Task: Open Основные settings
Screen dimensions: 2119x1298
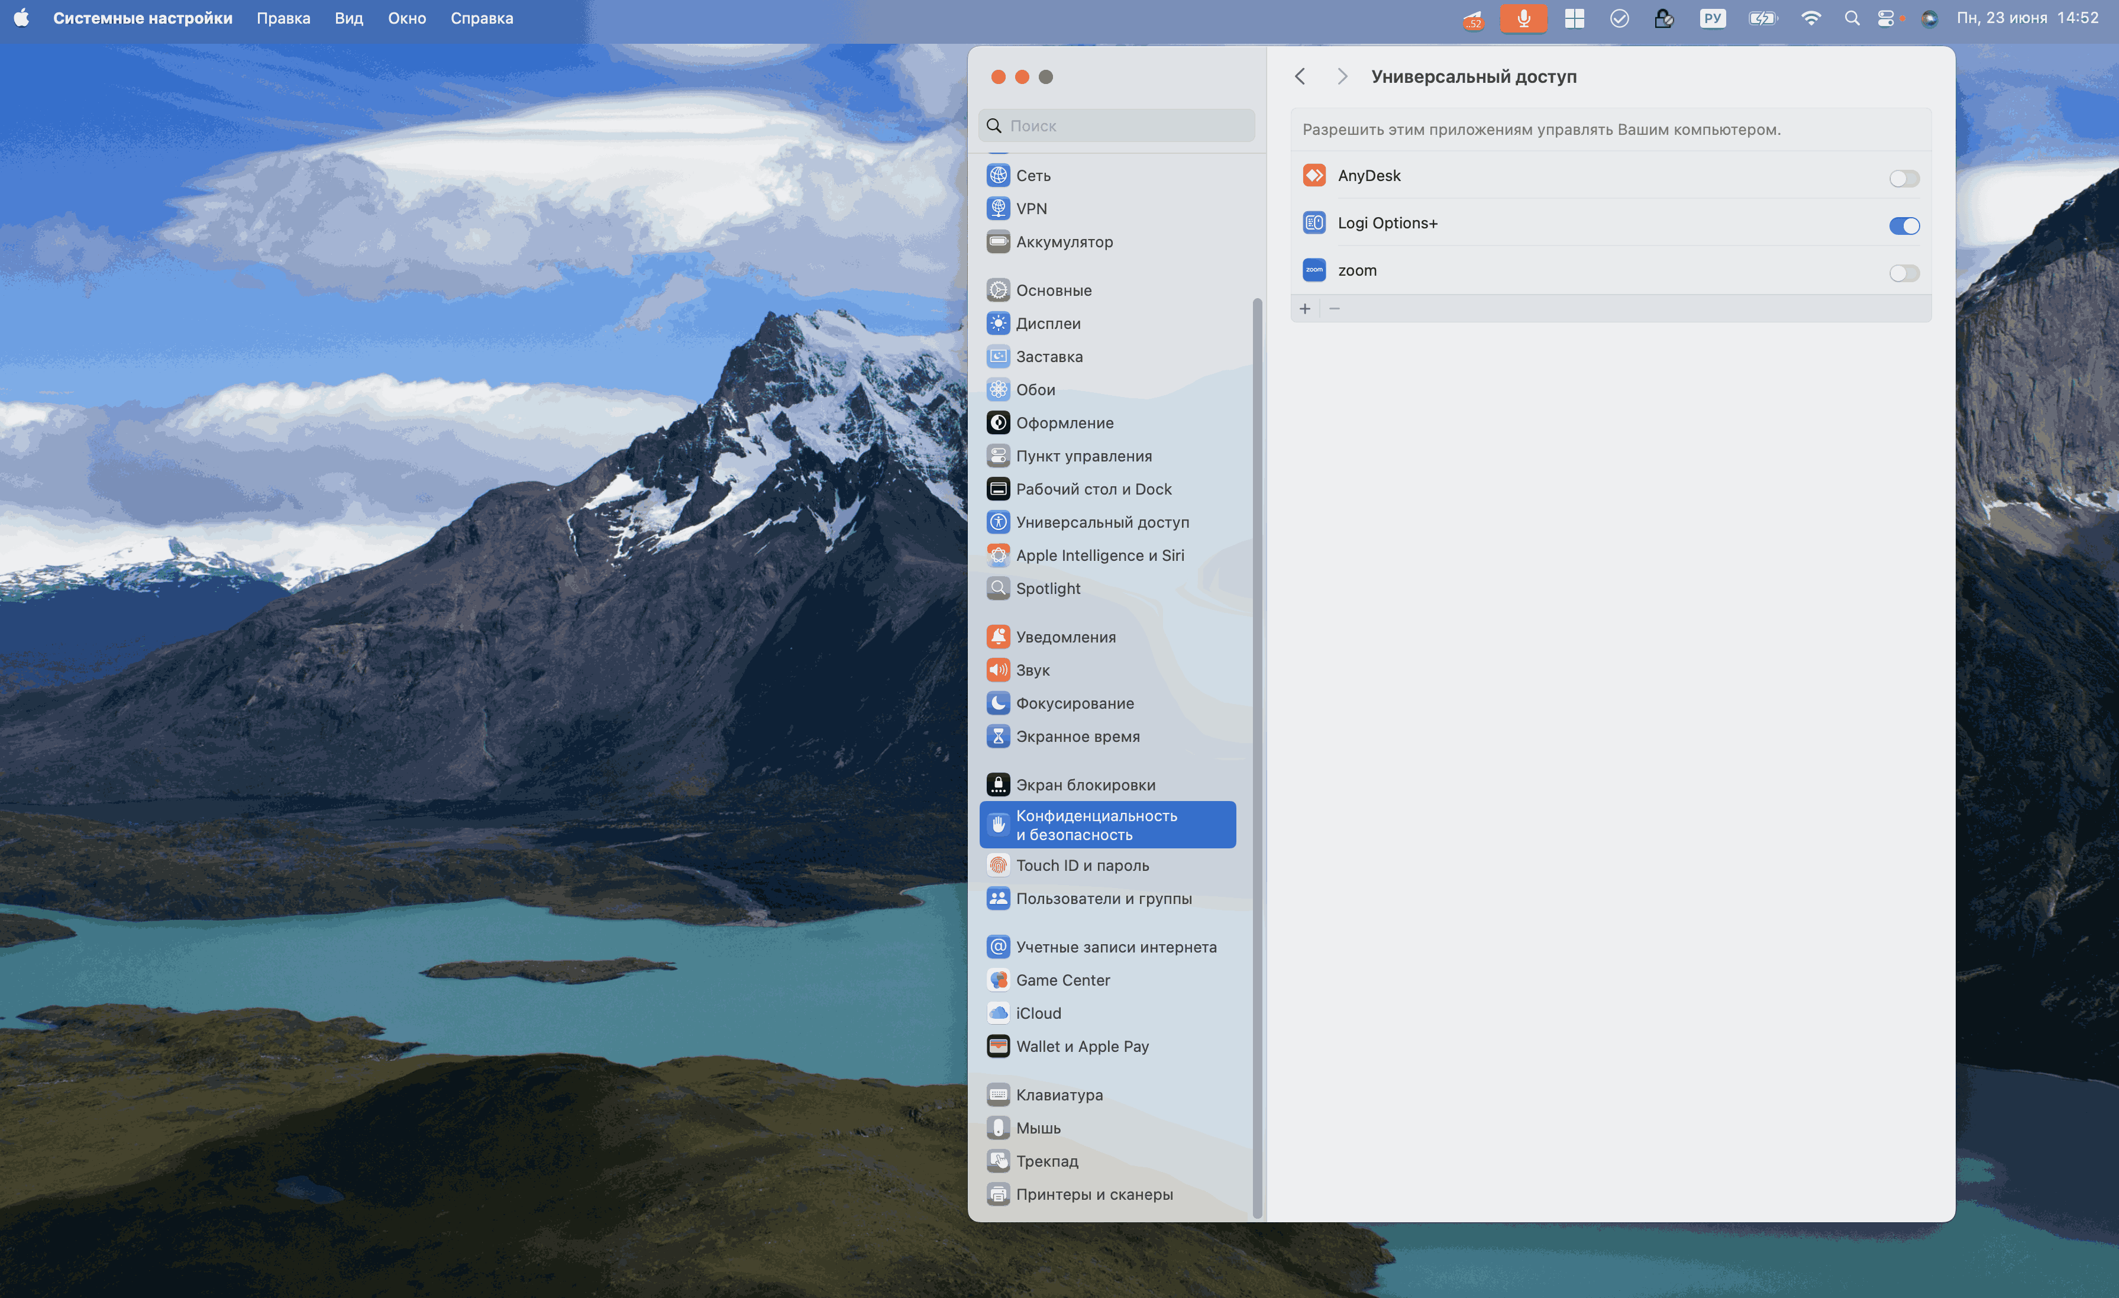Action: [1107, 290]
